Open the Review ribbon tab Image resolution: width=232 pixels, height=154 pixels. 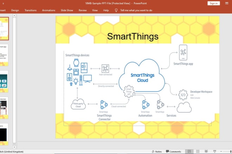pos(83,10)
